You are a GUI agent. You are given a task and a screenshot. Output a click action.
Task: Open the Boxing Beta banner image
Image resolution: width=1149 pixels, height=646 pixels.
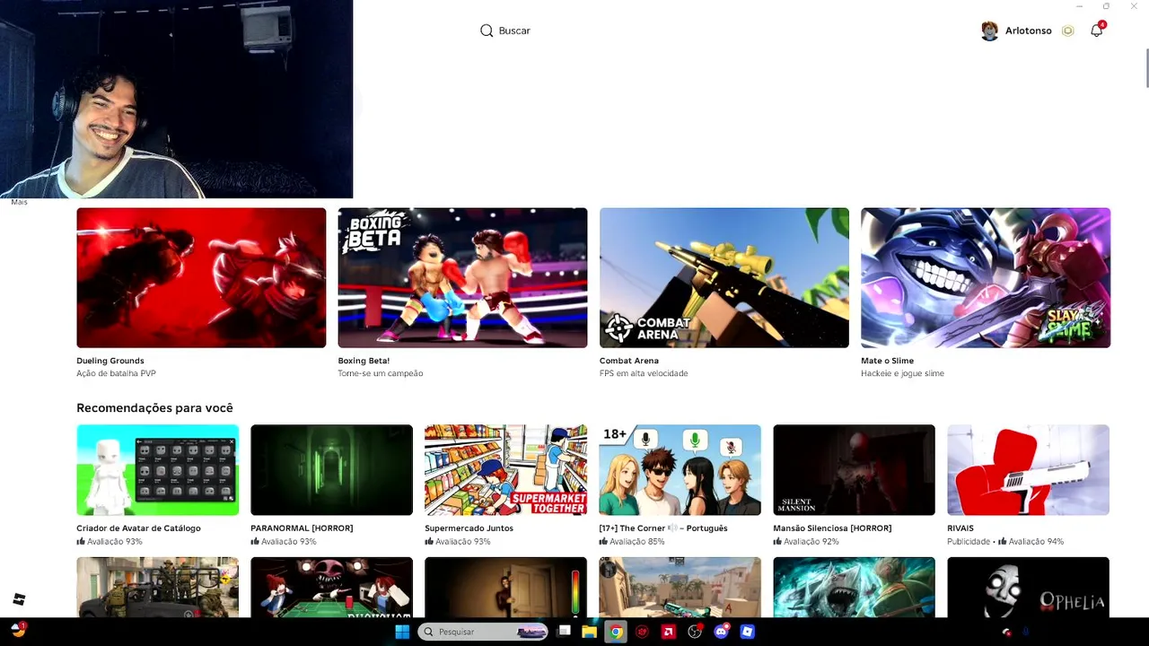[462, 277]
